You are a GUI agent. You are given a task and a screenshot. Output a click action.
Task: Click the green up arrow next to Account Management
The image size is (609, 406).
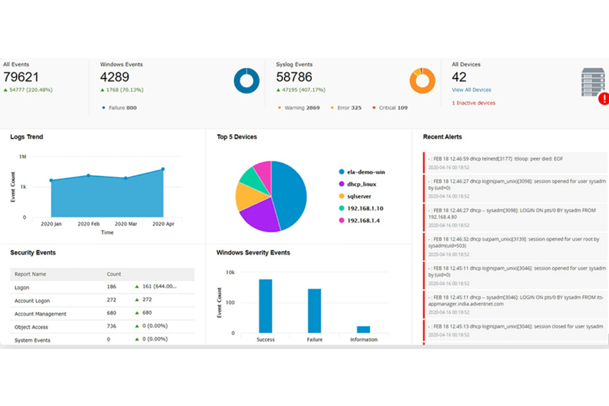click(x=136, y=313)
